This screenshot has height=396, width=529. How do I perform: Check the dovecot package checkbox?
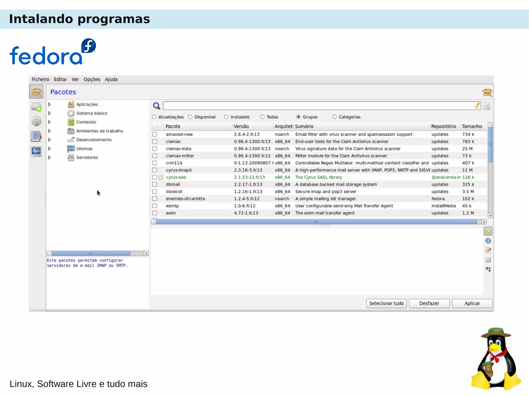155,192
